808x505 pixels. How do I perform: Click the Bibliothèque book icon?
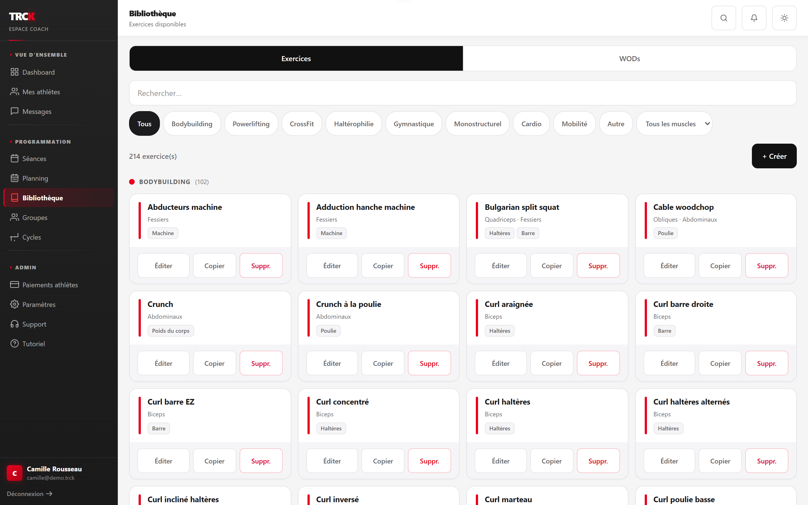coord(14,198)
